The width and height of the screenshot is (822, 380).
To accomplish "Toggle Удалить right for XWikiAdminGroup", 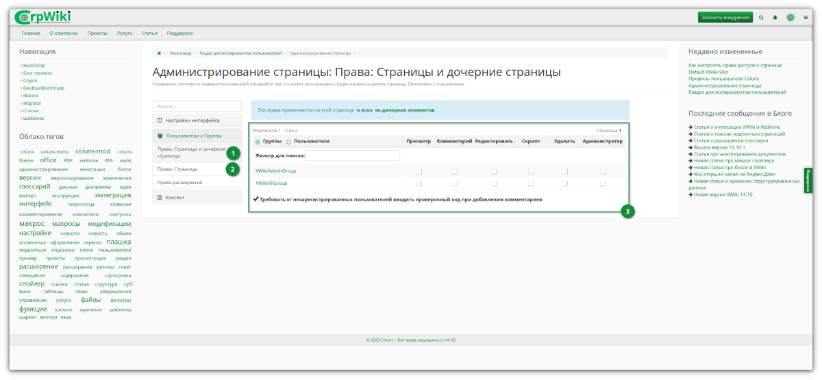I will coord(564,171).
